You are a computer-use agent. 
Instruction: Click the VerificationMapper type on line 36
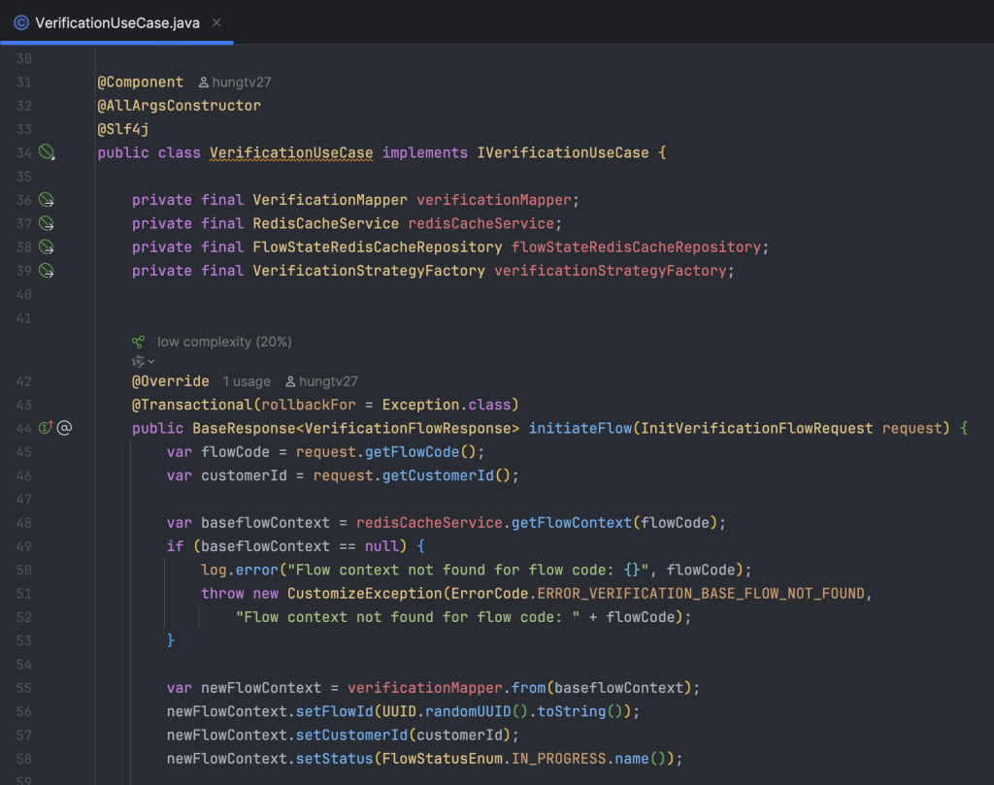[x=330, y=200]
